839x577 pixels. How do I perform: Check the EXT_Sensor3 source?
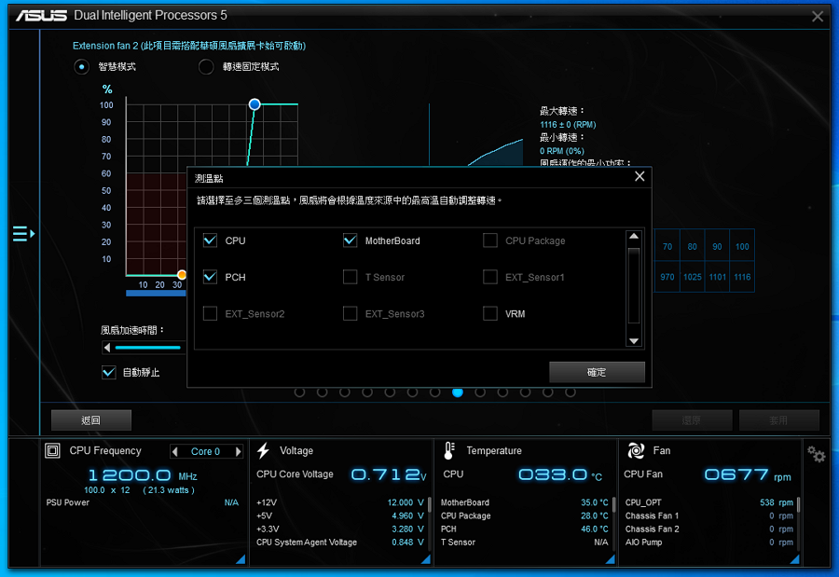[350, 313]
